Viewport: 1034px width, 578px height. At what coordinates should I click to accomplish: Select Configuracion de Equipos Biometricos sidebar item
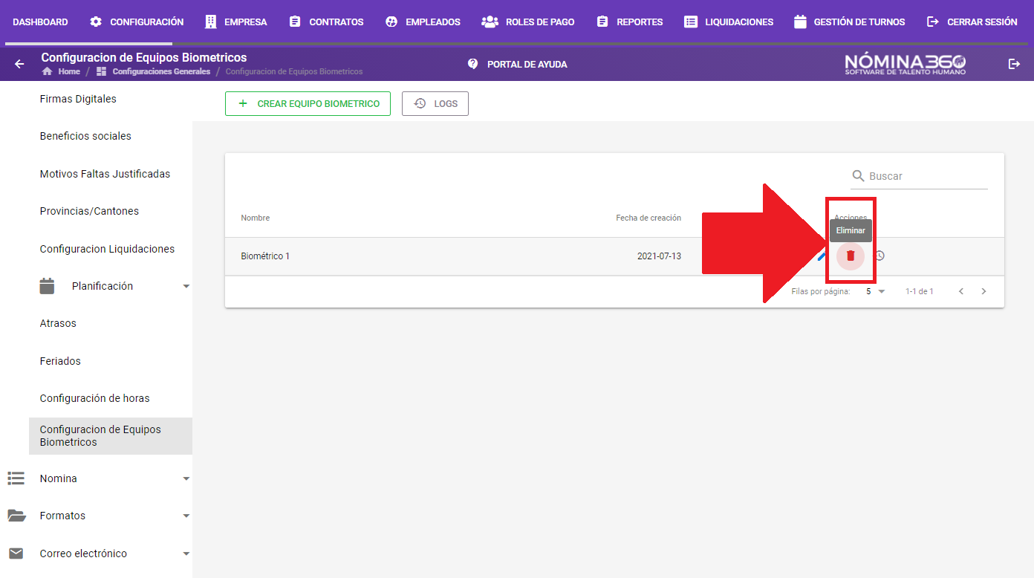(x=111, y=436)
